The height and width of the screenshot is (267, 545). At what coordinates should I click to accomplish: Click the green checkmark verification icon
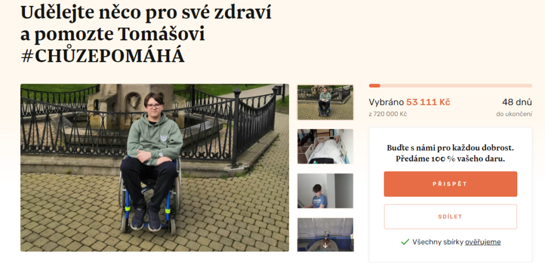pos(405,242)
